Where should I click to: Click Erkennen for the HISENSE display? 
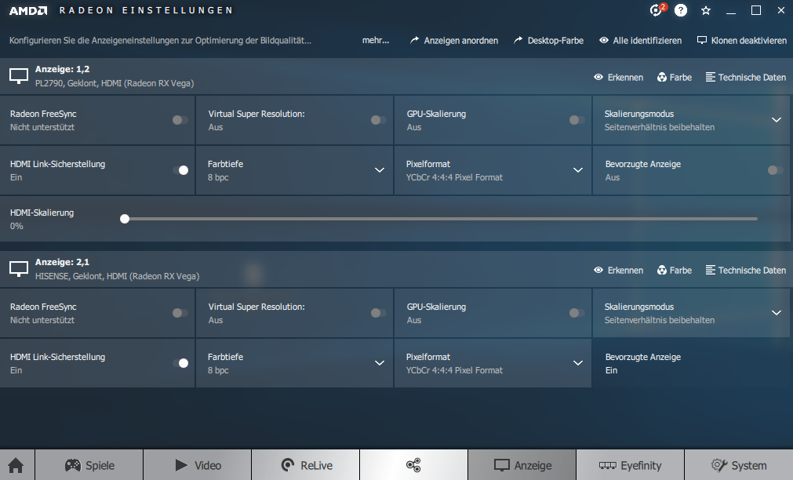(x=619, y=271)
